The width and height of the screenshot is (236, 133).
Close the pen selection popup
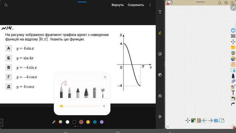pyautogui.click(x=105, y=77)
